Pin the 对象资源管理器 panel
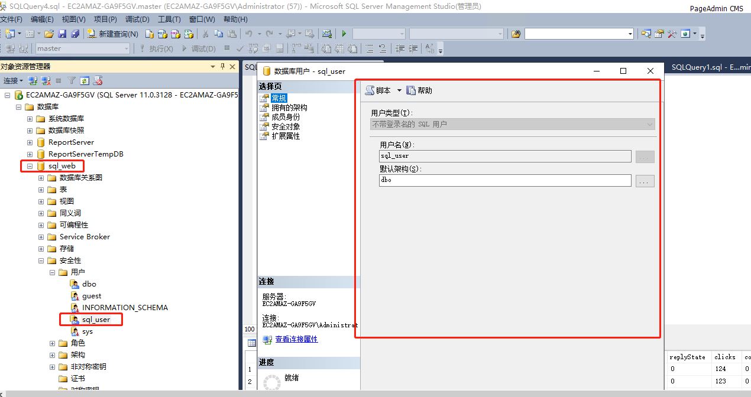 [x=222, y=67]
